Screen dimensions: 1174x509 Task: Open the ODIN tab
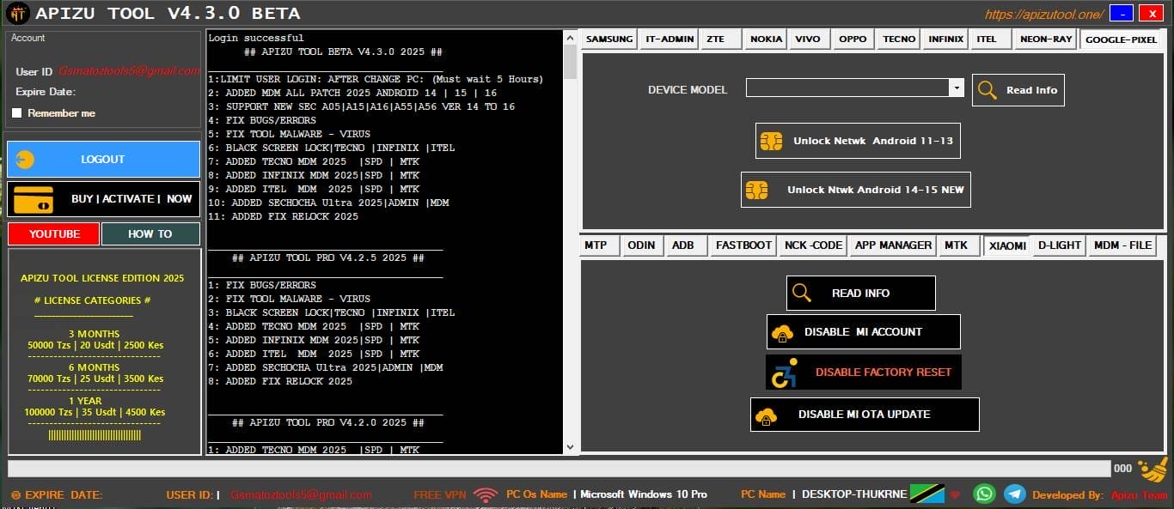tap(641, 245)
